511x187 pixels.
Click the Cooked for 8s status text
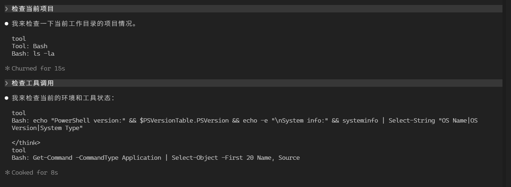click(x=35, y=172)
